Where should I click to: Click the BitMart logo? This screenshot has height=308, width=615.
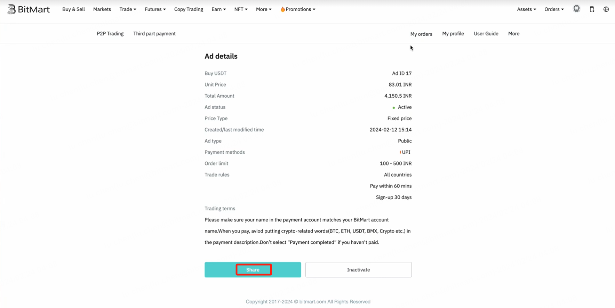[29, 9]
